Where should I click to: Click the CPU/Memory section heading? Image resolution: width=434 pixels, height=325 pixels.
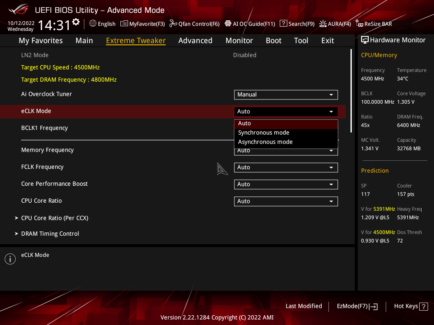tap(379, 55)
